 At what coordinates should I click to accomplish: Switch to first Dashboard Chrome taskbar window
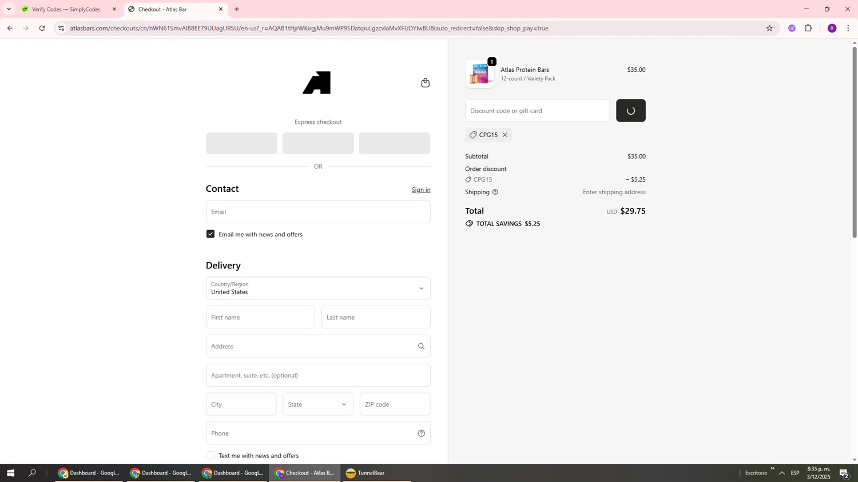pyautogui.click(x=89, y=473)
